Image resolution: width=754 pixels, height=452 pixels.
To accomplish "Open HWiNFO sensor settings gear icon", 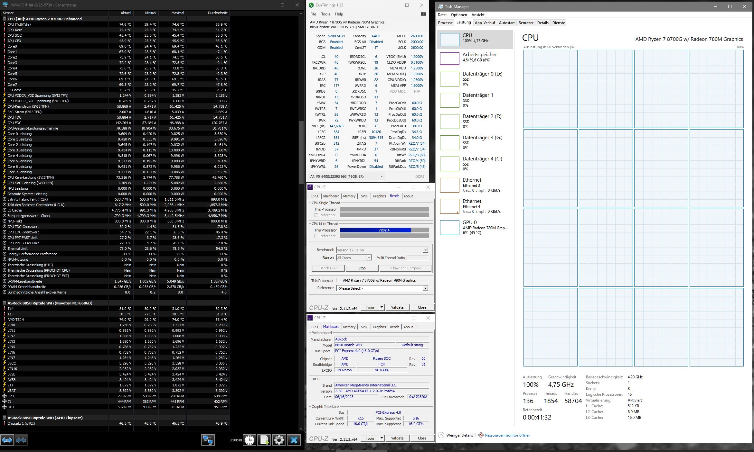I will pyautogui.click(x=279, y=440).
